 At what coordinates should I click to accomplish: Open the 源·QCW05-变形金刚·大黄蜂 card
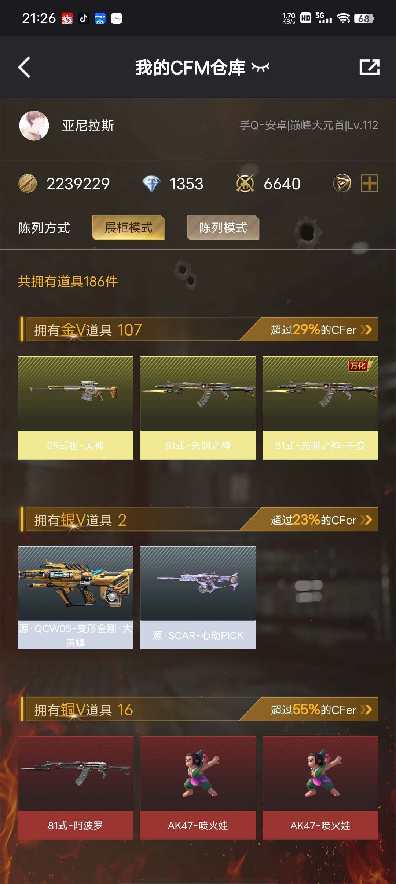coord(76,598)
